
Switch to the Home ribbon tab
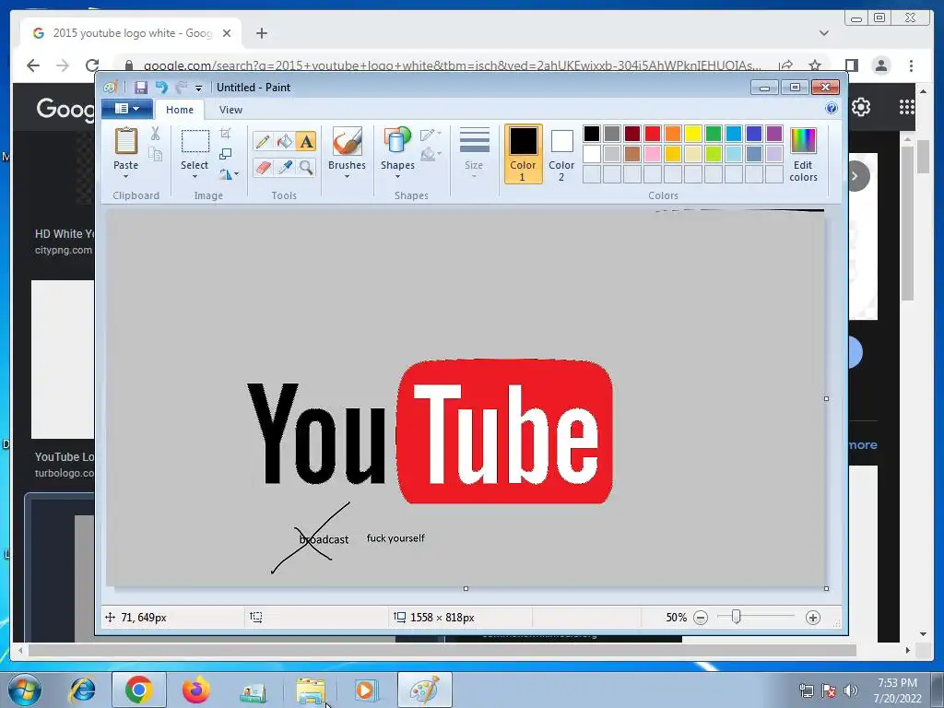coord(180,110)
